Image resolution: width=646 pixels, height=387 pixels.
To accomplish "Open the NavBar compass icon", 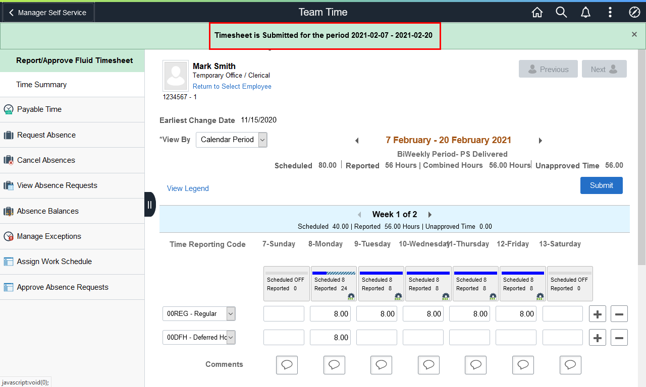I will pyautogui.click(x=634, y=13).
